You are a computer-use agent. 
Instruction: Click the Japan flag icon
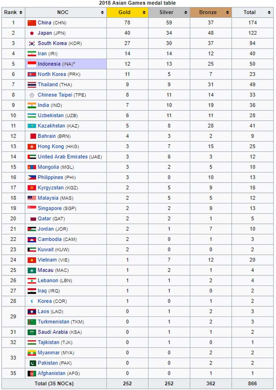click(x=32, y=33)
